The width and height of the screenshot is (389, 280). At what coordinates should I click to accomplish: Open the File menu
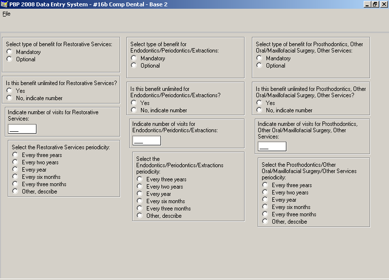pos(6,14)
